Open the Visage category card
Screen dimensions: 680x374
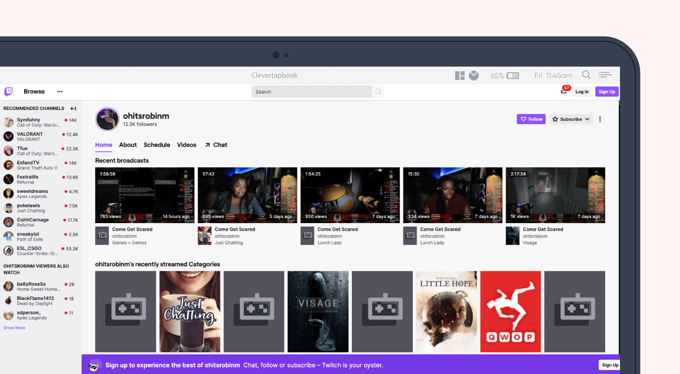318,312
